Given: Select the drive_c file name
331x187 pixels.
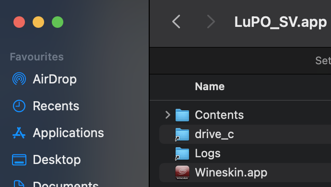Looking at the screenshot, I should [x=214, y=134].
